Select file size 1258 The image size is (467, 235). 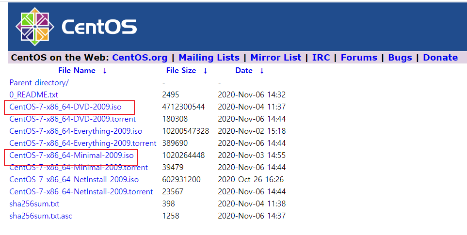click(171, 216)
